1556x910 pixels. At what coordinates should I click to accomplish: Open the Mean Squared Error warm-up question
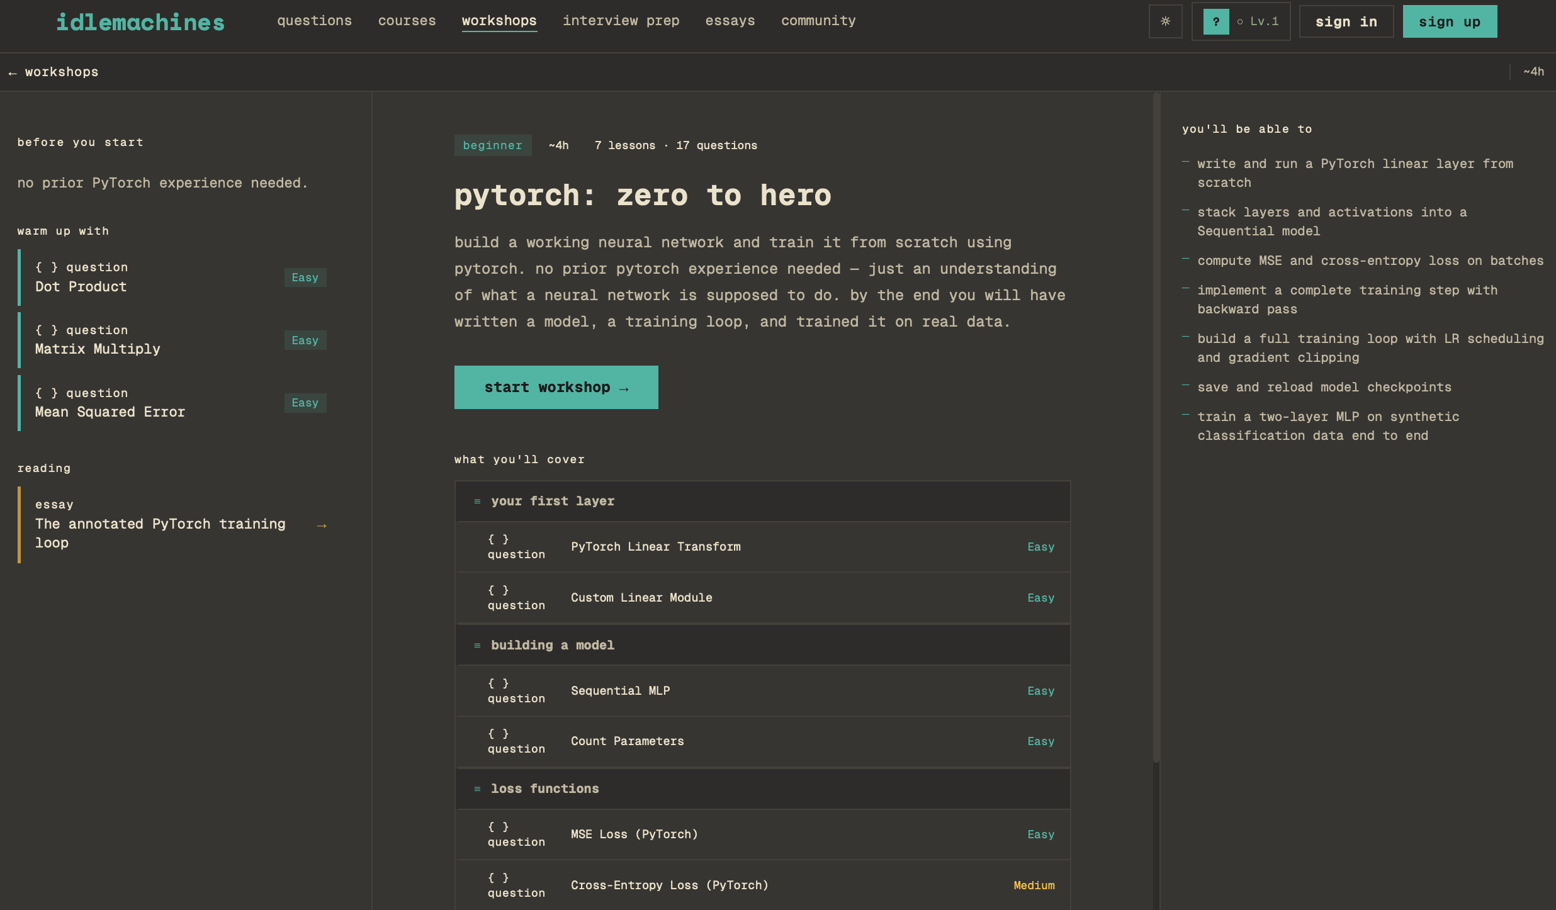tap(172, 403)
